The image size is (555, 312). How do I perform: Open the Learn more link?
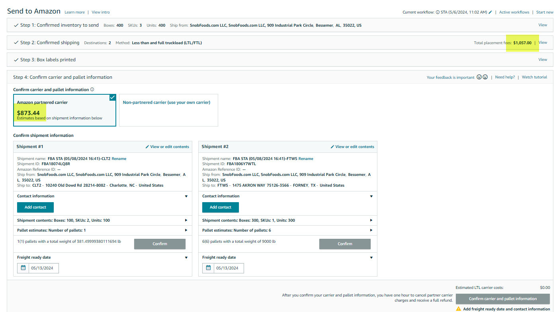(74, 12)
